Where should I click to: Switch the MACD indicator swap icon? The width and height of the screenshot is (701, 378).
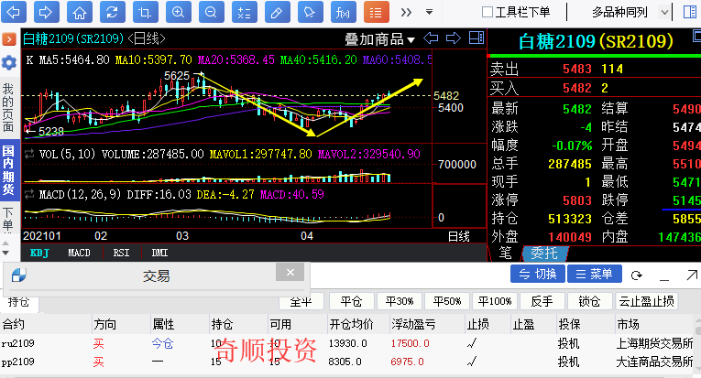[x=29, y=195]
